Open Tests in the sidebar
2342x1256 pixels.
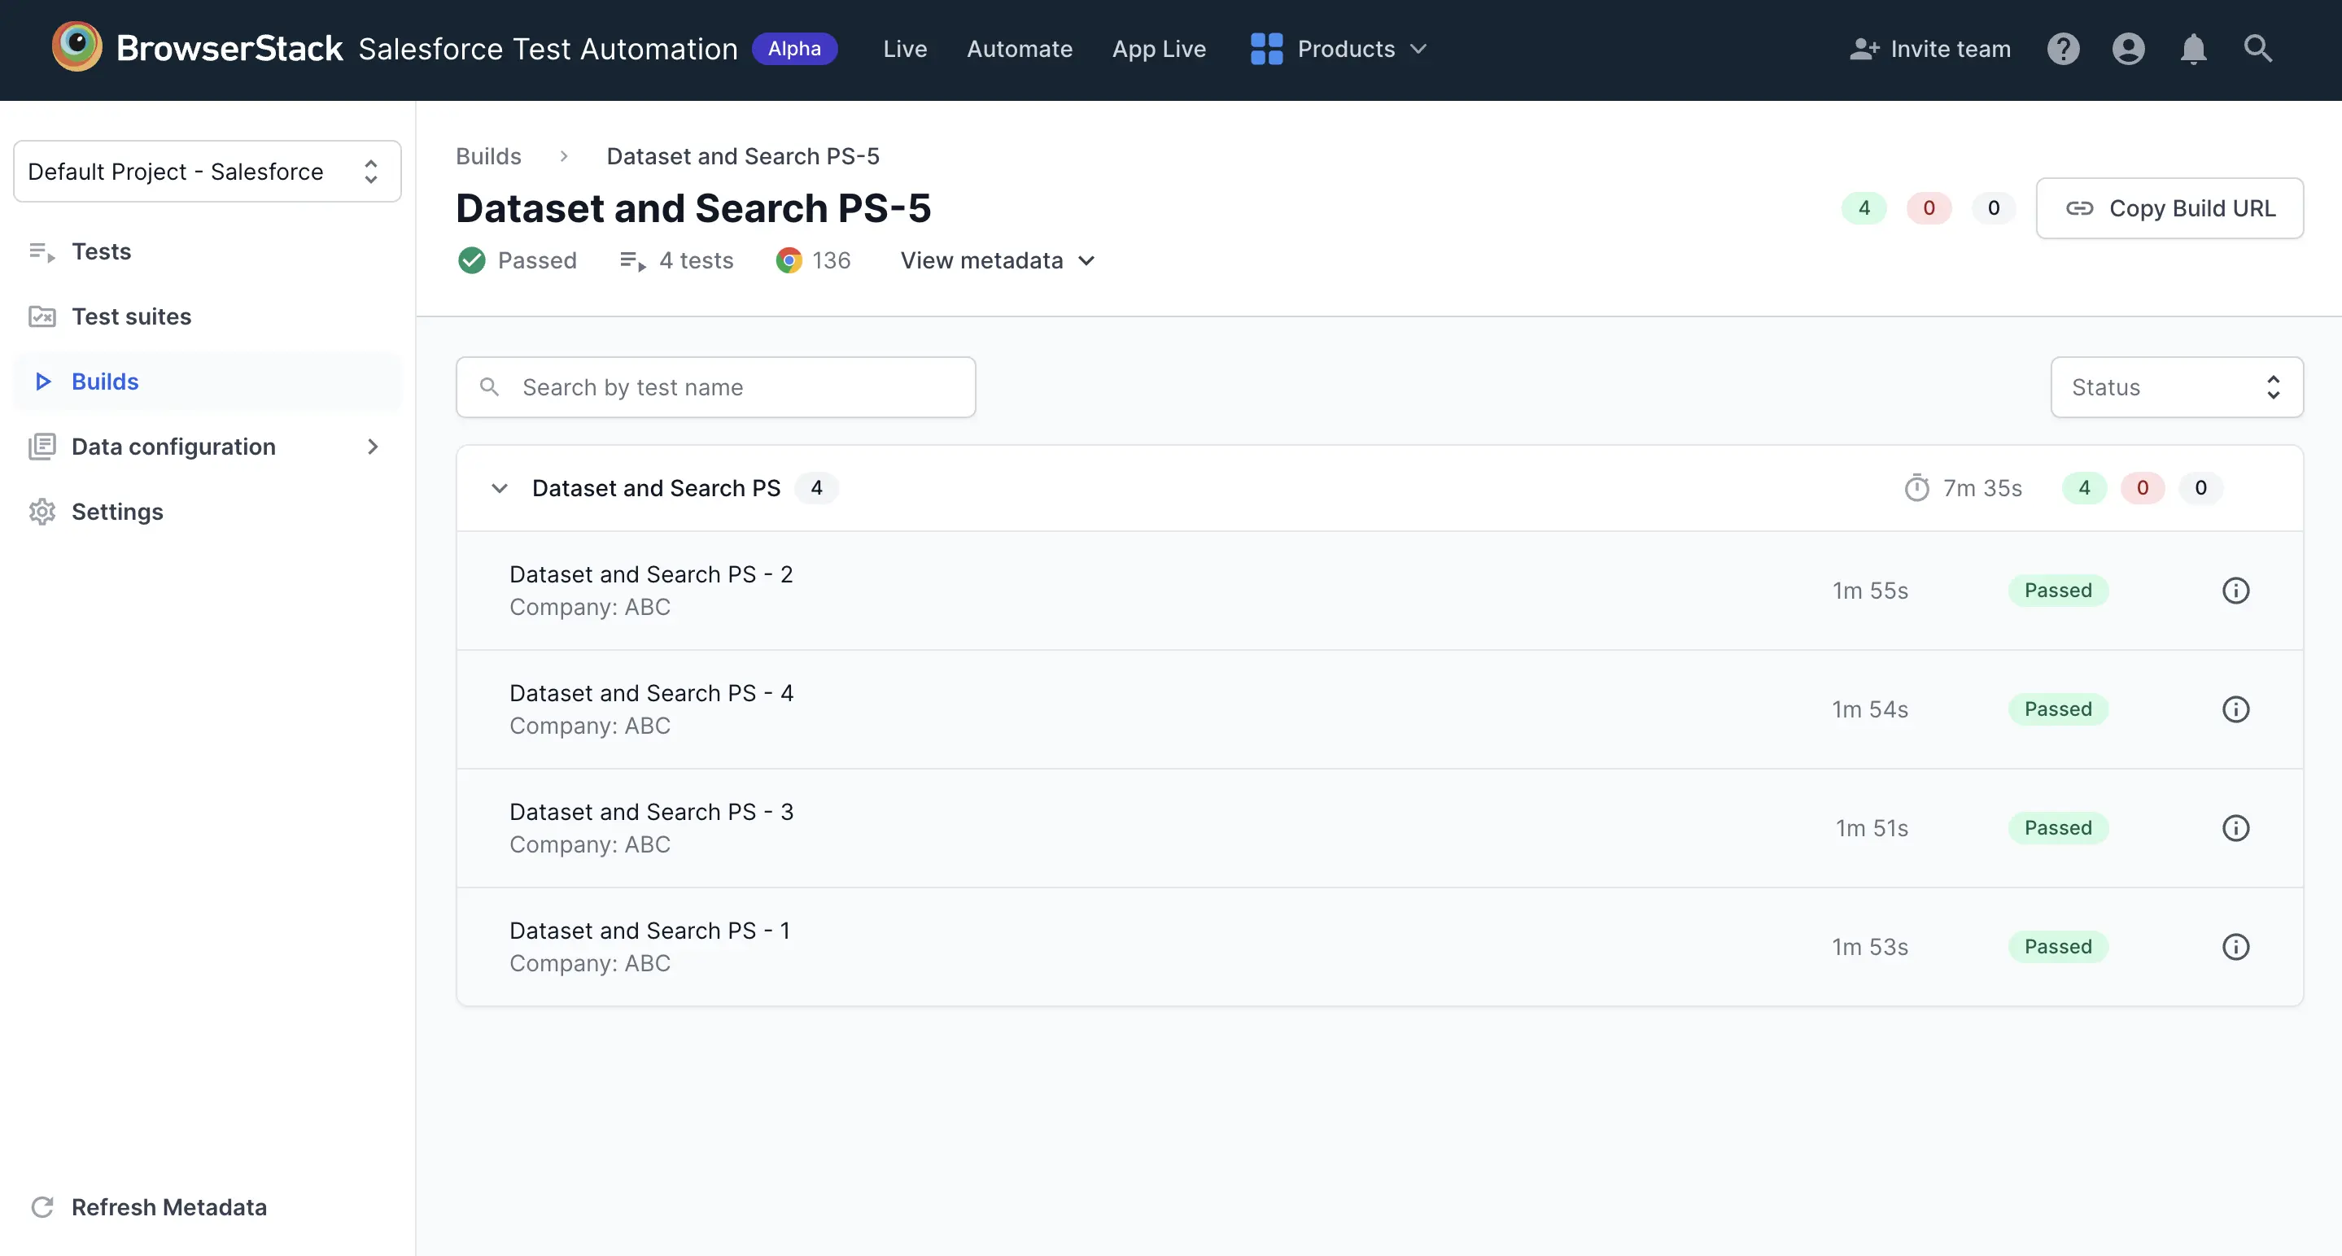[x=208, y=251]
